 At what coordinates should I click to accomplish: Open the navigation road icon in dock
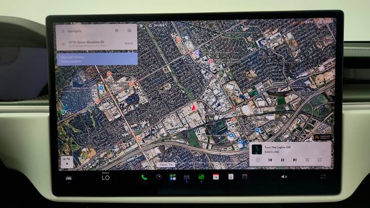click(187, 177)
